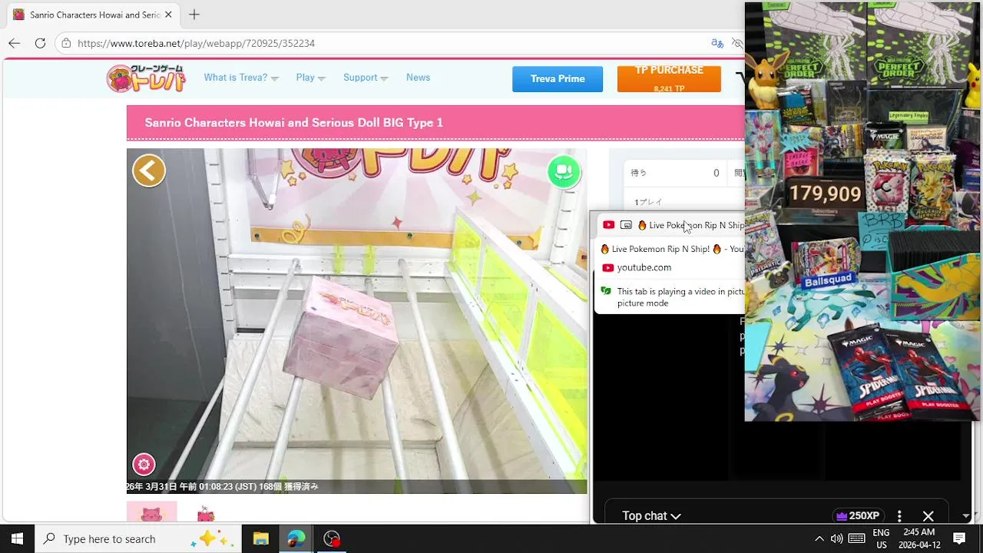Image resolution: width=983 pixels, height=553 pixels.
Task: Close the Sanrio Characters browser tab
Action: coord(168,15)
